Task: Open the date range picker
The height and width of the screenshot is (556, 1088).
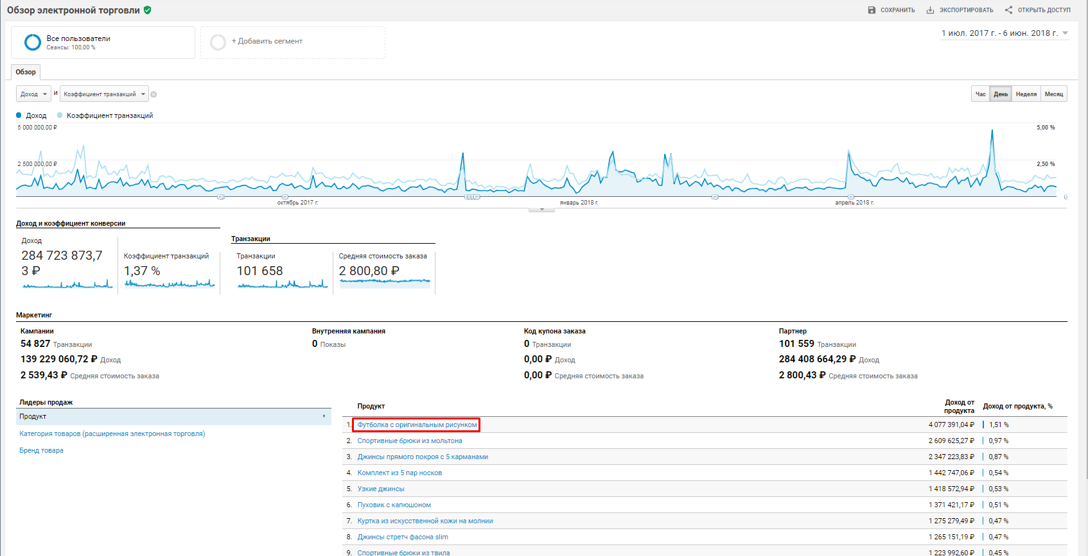Action: coord(1005,33)
